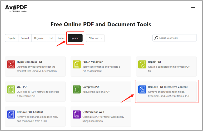Switch to the Convert tab

tap(25, 38)
